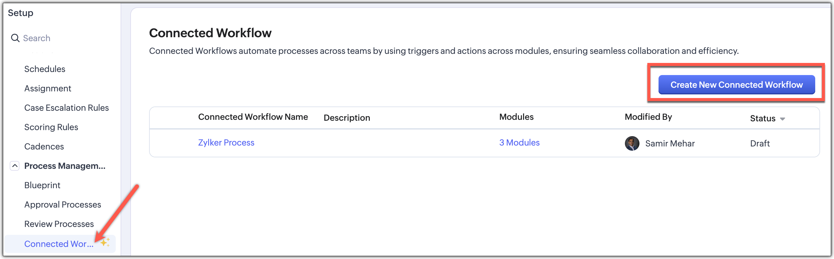This screenshot has width=834, height=259.
Task: Select Scoring Rules in sidebar
Action: pos(51,127)
